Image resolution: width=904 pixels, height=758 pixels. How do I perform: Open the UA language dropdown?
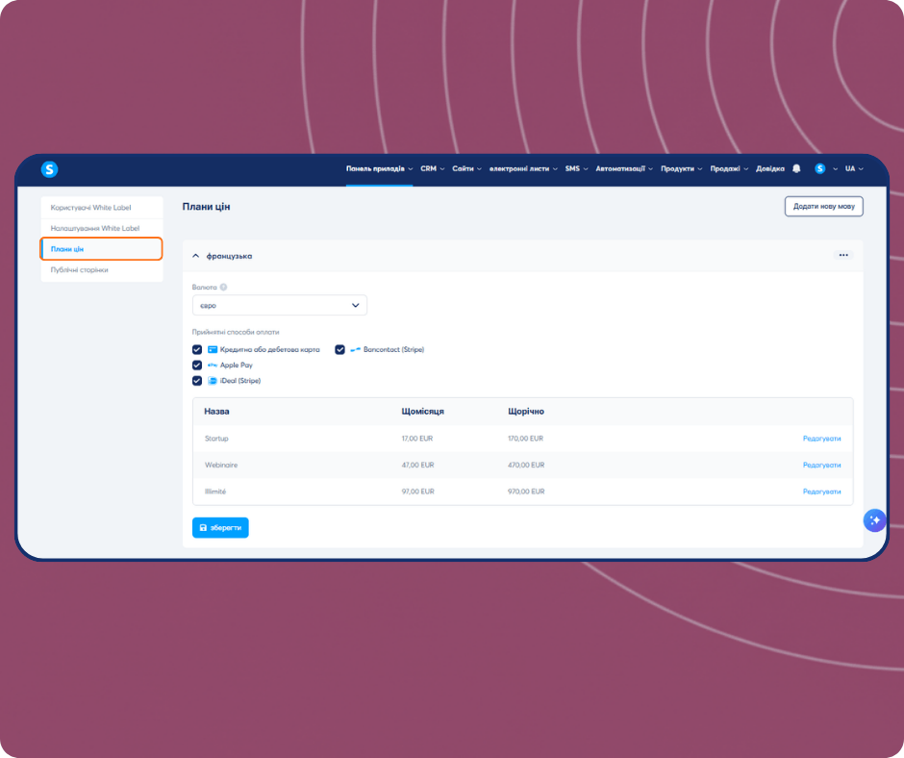point(854,168)
